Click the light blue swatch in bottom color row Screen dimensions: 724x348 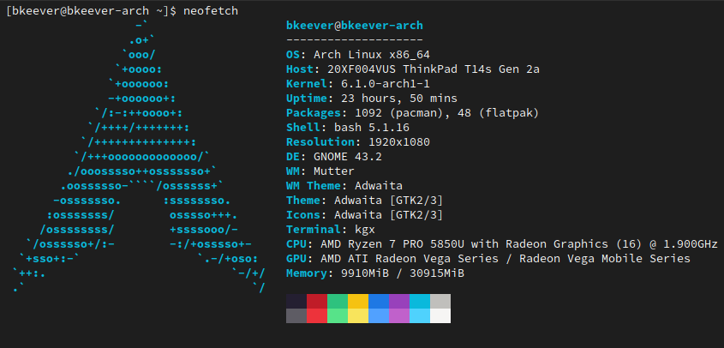click(x=379, y=316)
